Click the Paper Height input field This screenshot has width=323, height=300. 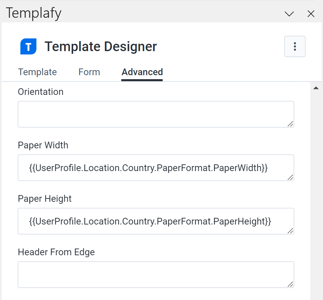click(x=156, y=221)
